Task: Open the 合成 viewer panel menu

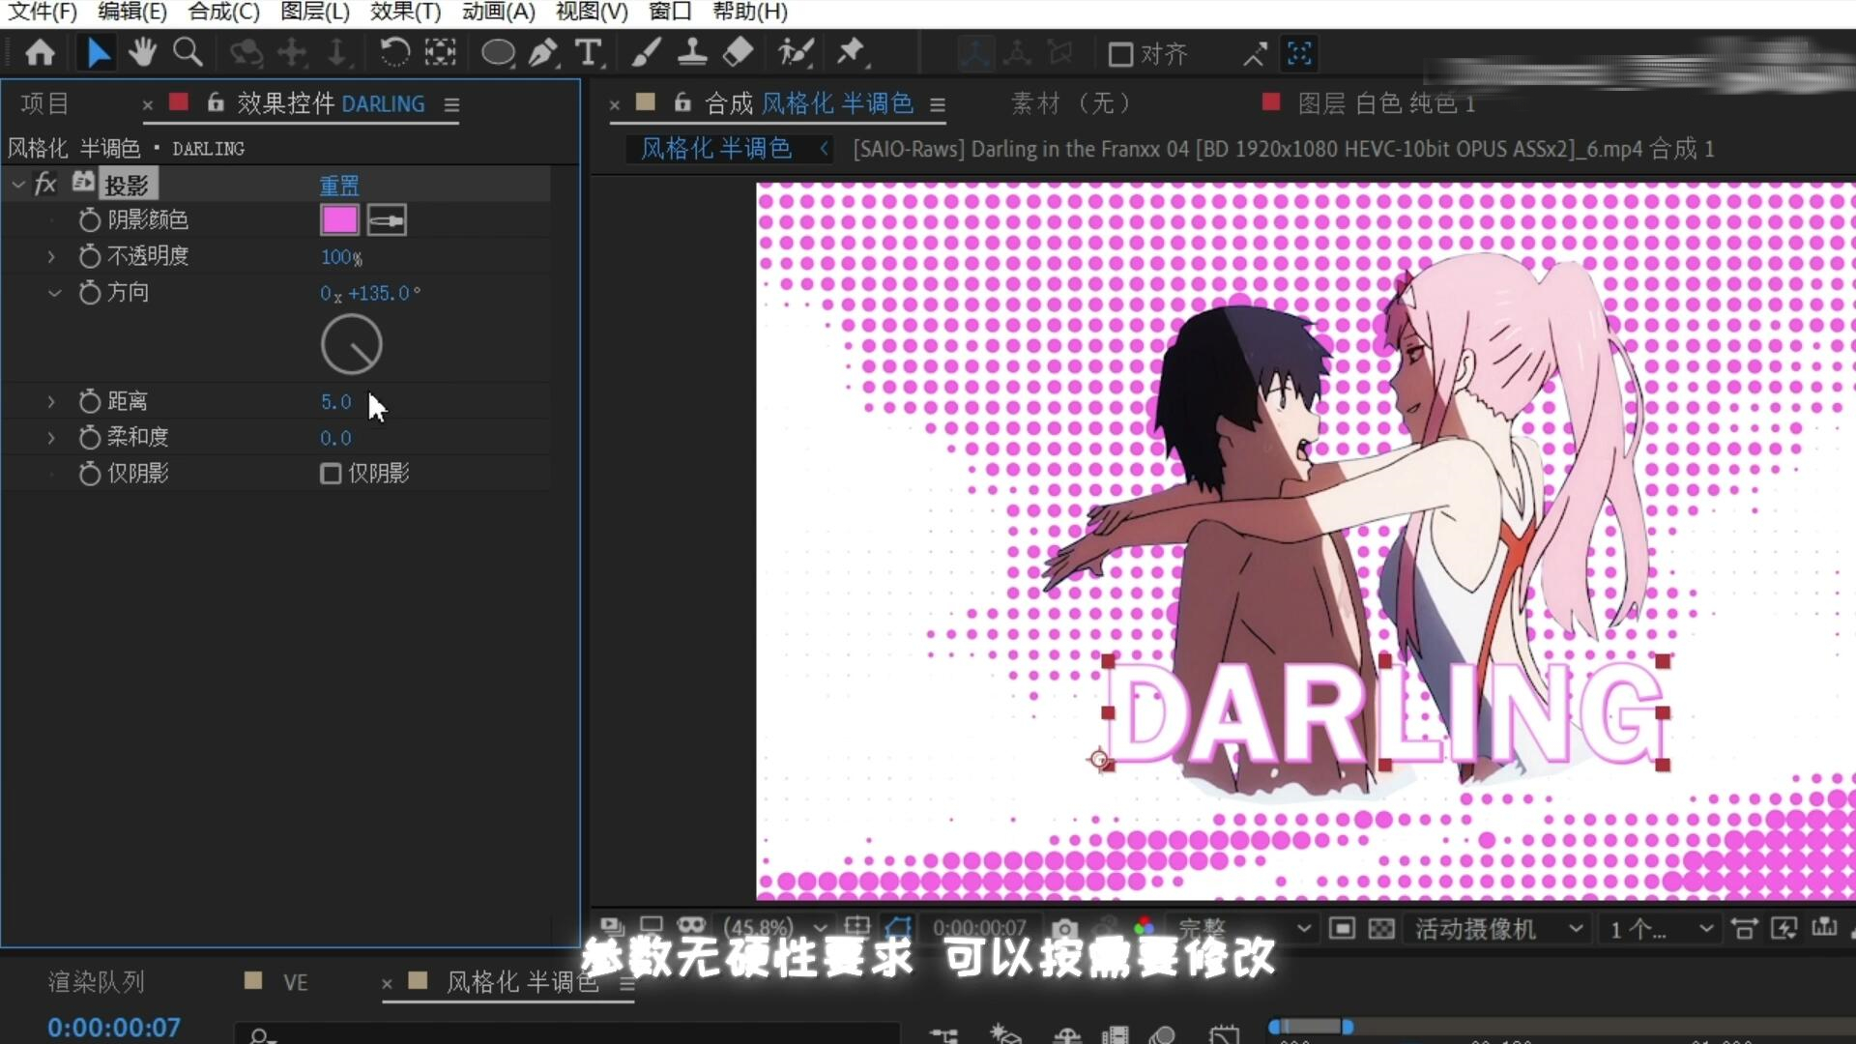Action: (937, 103)
